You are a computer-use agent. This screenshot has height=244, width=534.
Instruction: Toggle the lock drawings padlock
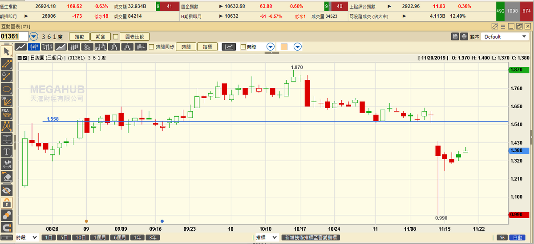pyautogui.click(x=7, y=203)
